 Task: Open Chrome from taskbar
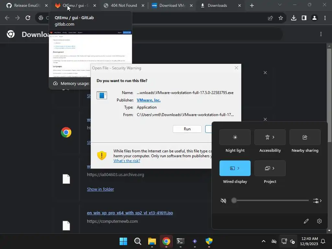pos(166,241)
